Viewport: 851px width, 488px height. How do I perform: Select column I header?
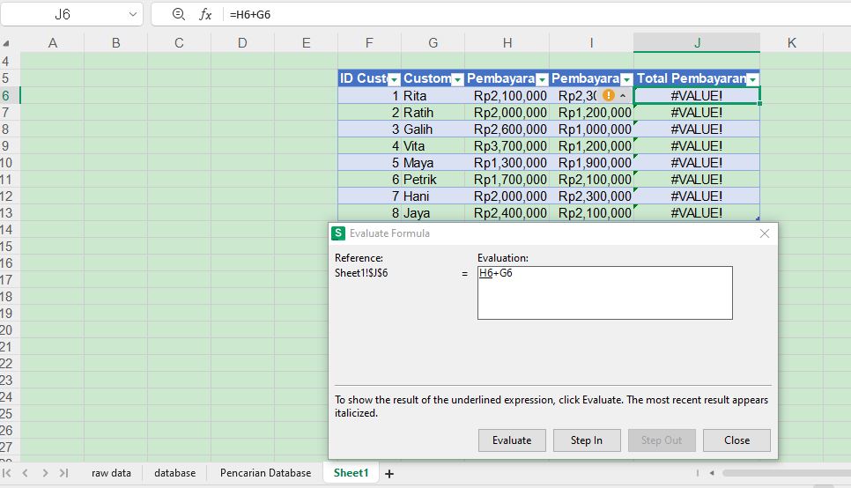point(592,43)
